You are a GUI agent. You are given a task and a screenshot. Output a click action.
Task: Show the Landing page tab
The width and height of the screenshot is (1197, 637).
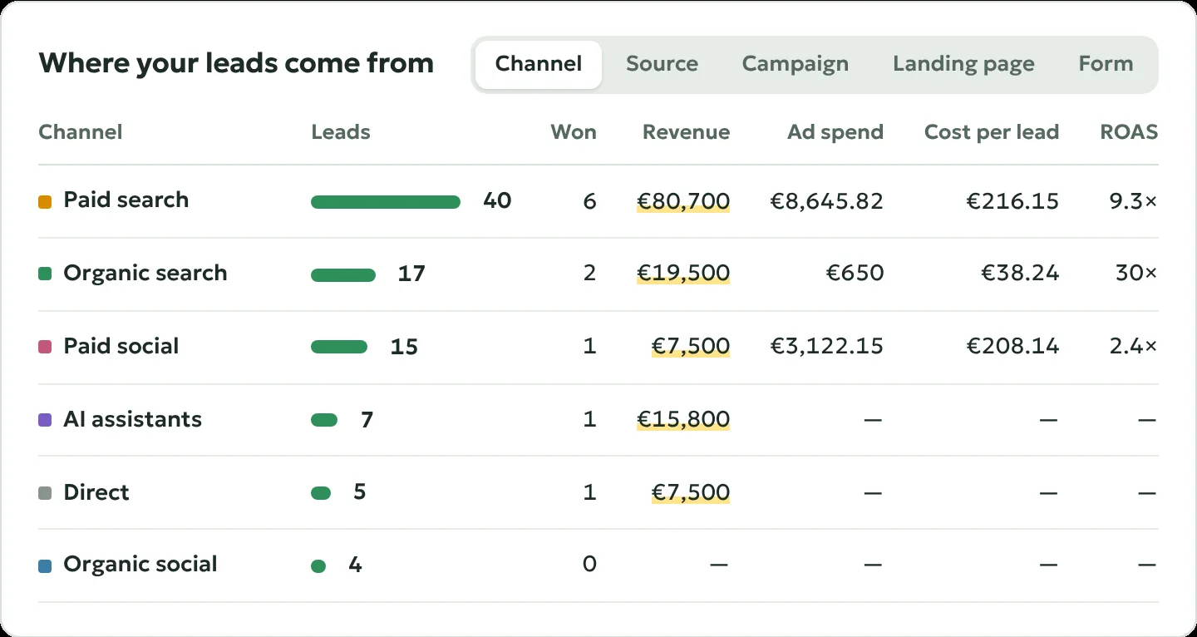(x=963, y=64)
